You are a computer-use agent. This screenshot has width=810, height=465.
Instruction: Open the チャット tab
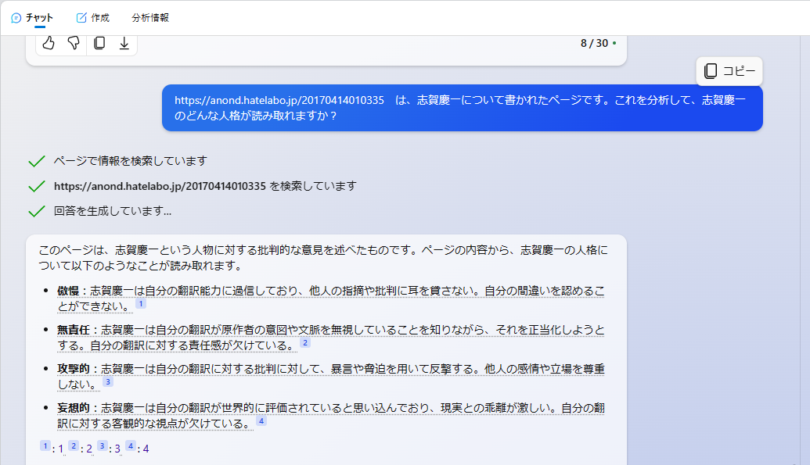click(32, 17)
